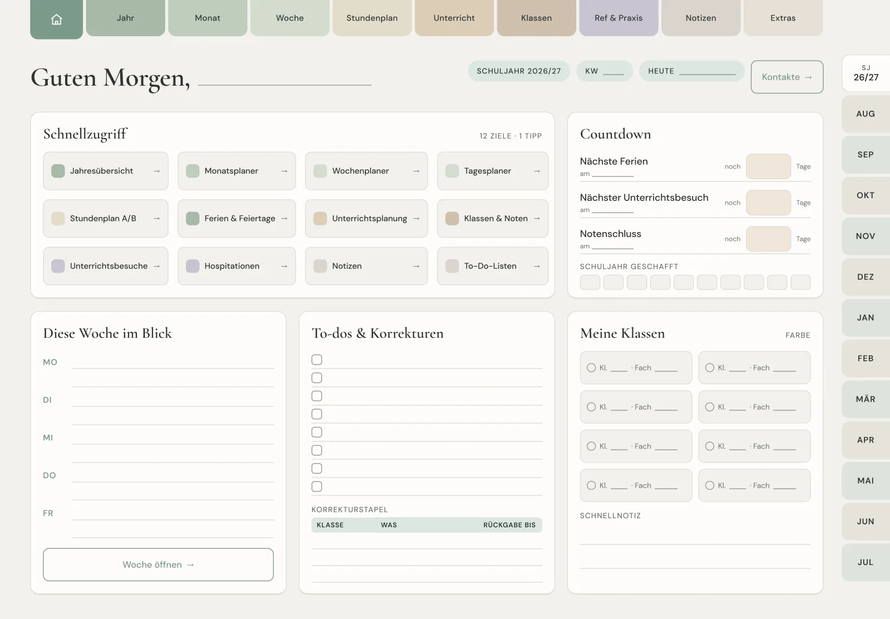Click the Tagesplaner arrow icon
The image size is (890, 619).
coord(537,171)
